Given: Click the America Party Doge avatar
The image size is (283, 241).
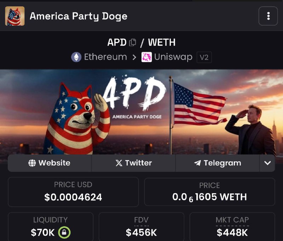Looking at the screenshot, I should point(15,16).
